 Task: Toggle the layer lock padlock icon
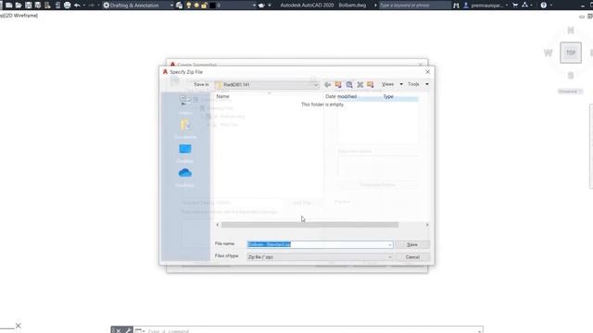pyautogui.click(x=204, y=6)
